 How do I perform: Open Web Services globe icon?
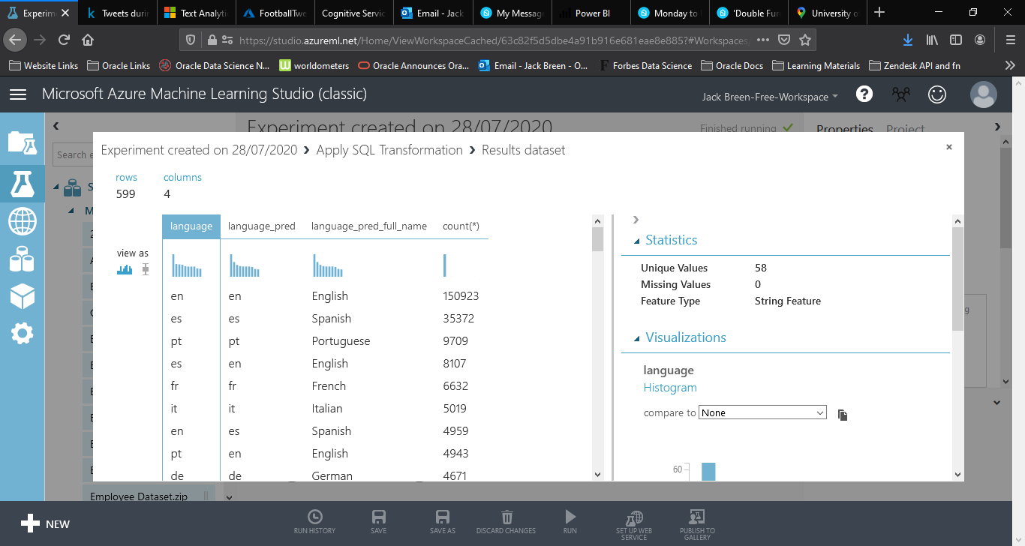[x=22, y=221]
